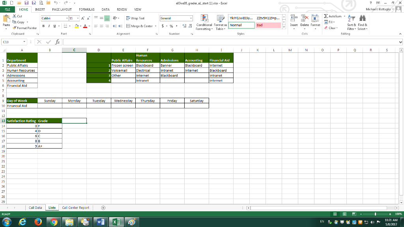Switch to the FORMULAS ribbon tab
404x227 pixels.
(x=86, y=9)
